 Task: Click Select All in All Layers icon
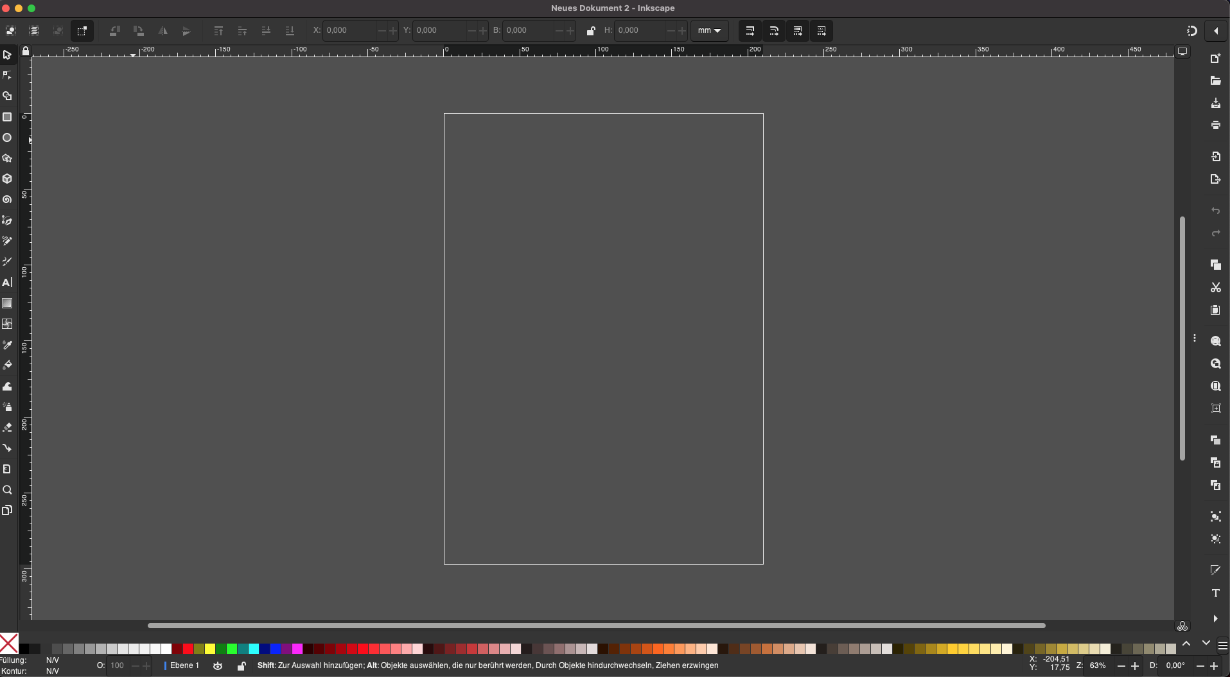coord(35,31)
